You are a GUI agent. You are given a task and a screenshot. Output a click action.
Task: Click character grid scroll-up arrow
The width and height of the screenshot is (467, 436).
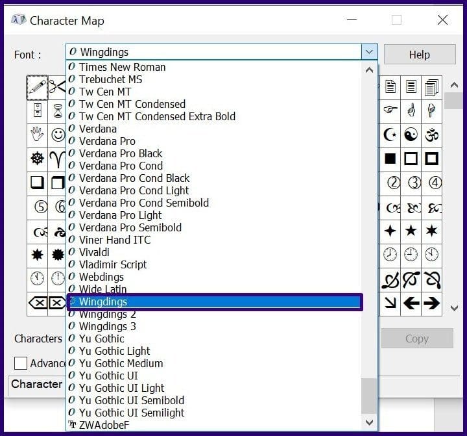coord(454,85)
